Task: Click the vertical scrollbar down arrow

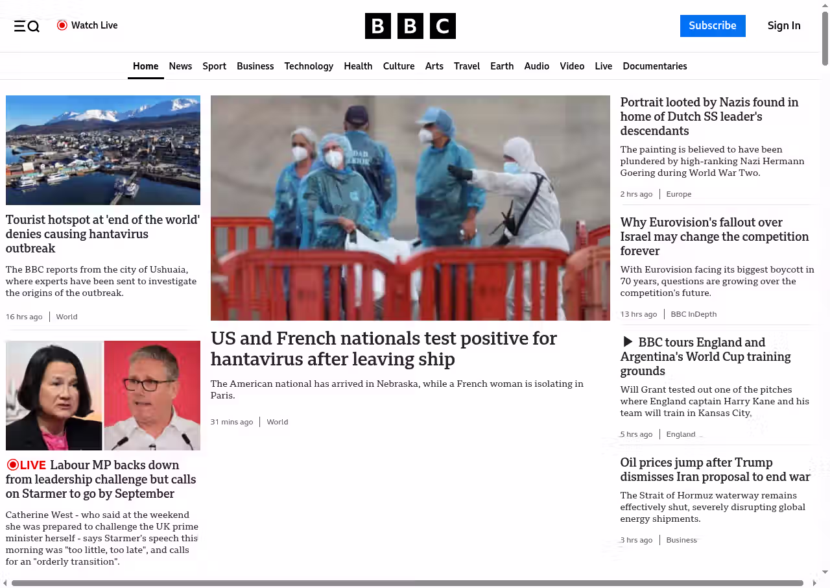Action: coord(825,572)
